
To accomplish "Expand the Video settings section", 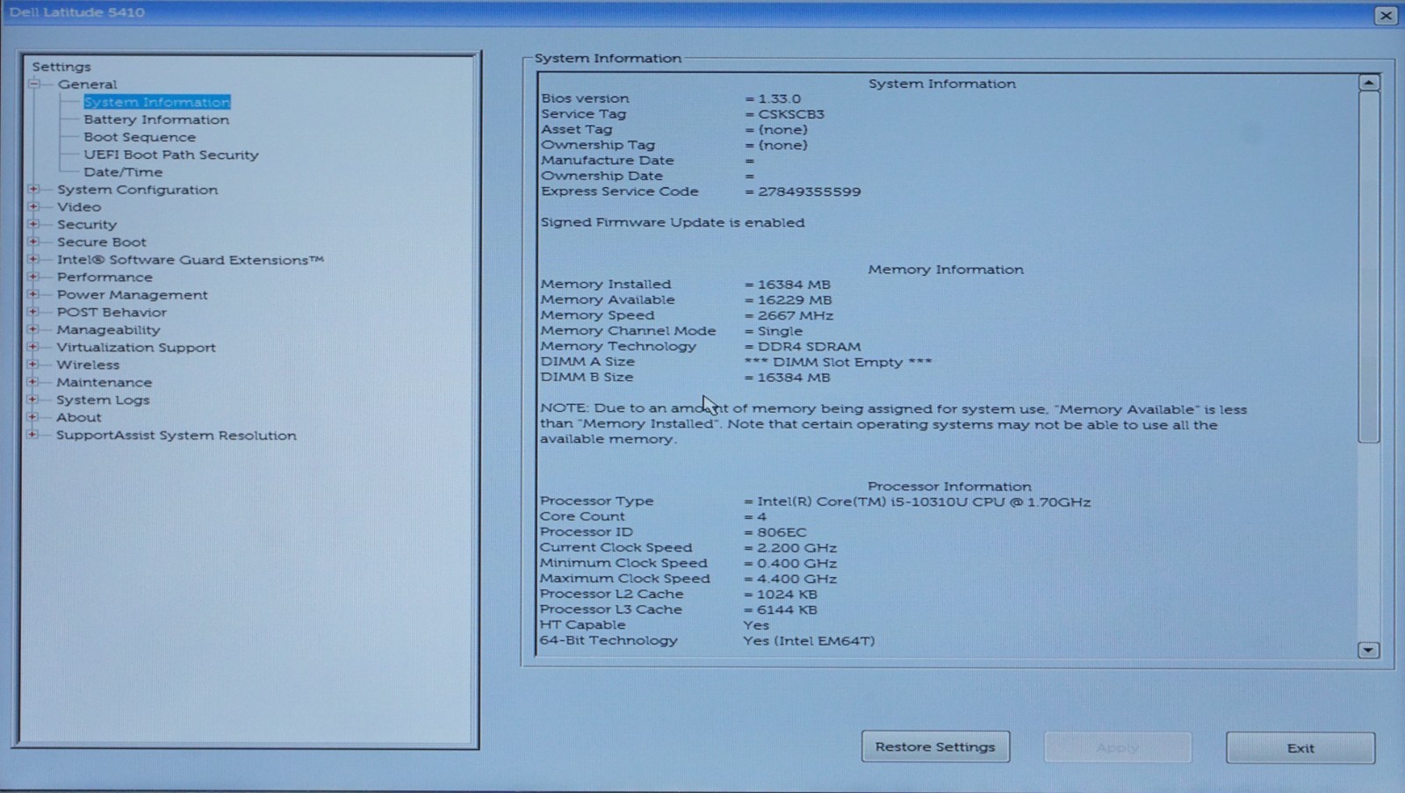I will click(33, 206).
